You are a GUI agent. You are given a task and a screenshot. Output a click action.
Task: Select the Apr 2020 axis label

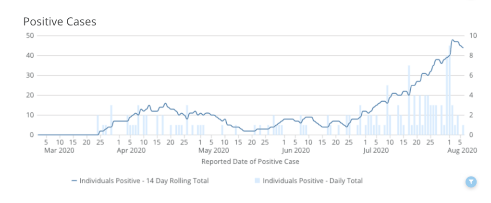click(x=132, y=150)
